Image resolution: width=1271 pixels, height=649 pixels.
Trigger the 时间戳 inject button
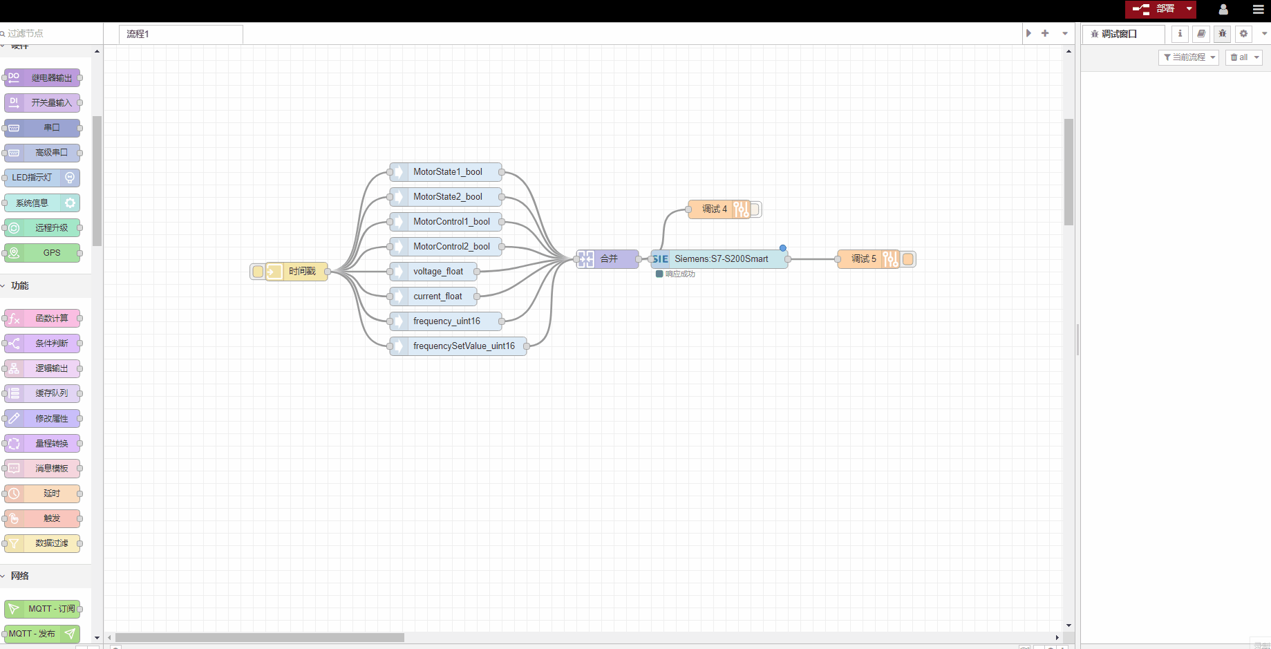[x=258, y=272]
